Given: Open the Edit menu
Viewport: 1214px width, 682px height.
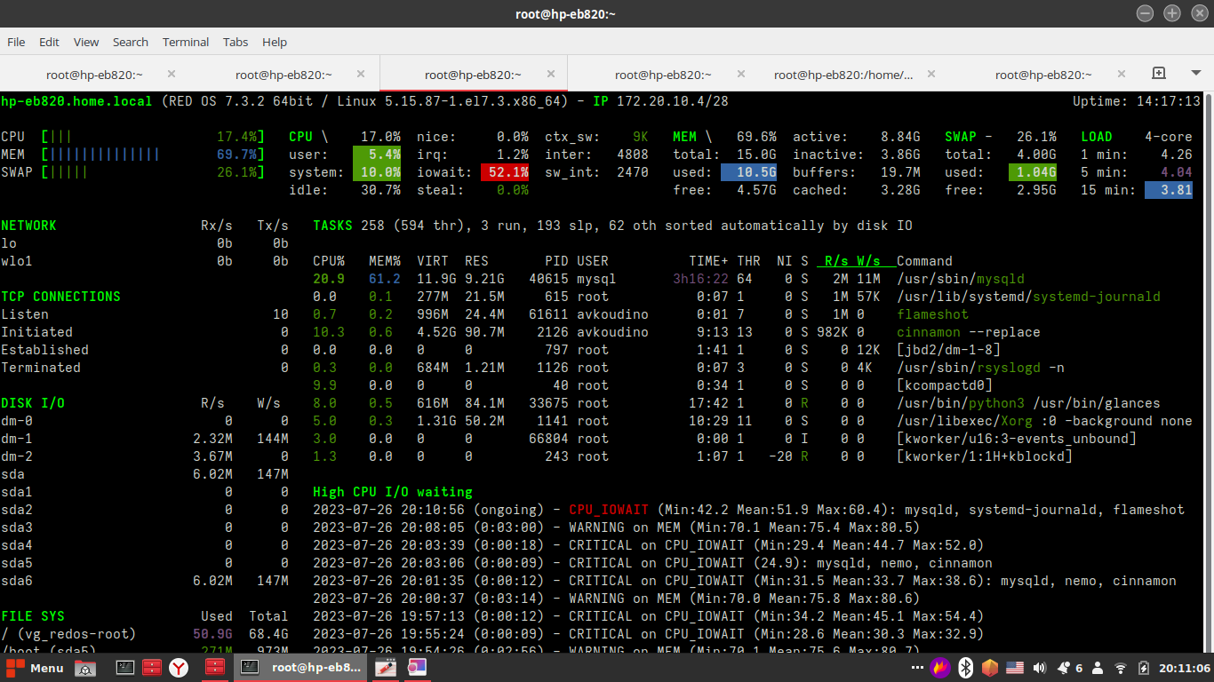Looking at the screenshot, I should pos(49,42).
